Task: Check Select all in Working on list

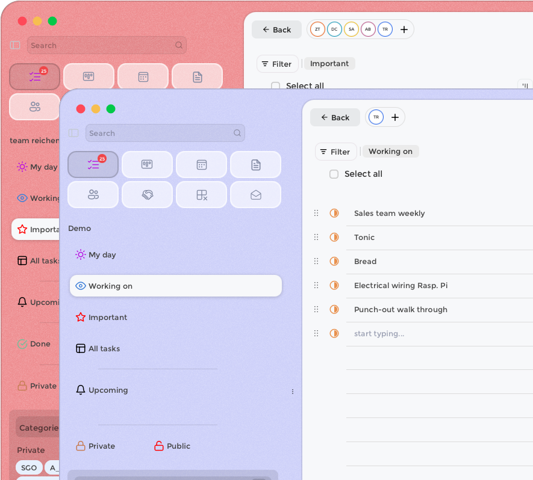Action: (334, 174)
